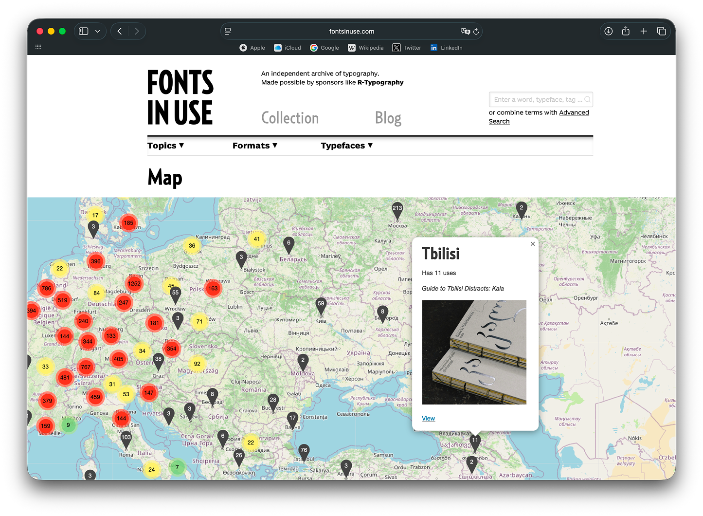Close the Tbilisi popup

533,244
